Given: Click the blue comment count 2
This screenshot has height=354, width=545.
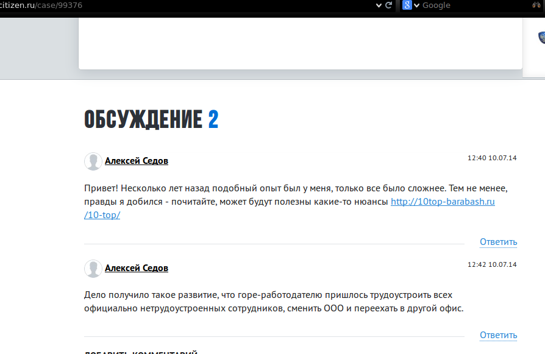Looking at the screenshot, I should (x=213, y=120).
